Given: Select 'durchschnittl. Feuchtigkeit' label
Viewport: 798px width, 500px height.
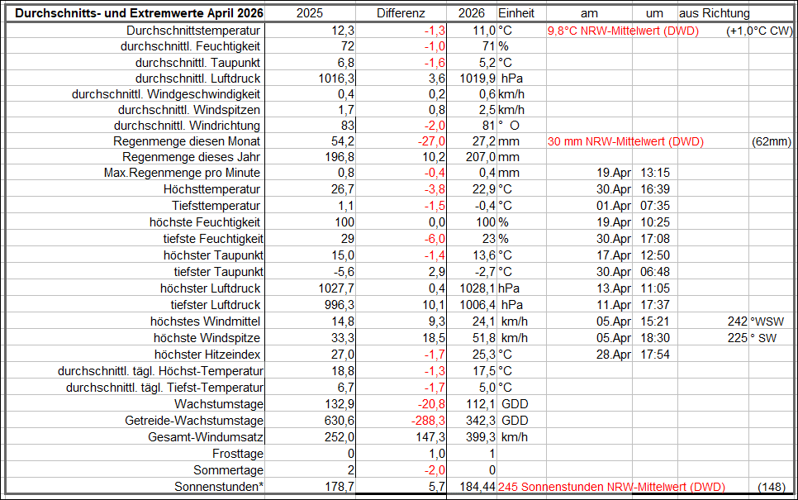Looking at the screenshot, I should tap(190, 47).
